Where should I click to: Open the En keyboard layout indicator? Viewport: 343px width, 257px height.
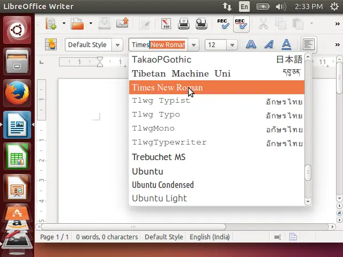click(x=244, y=6)
